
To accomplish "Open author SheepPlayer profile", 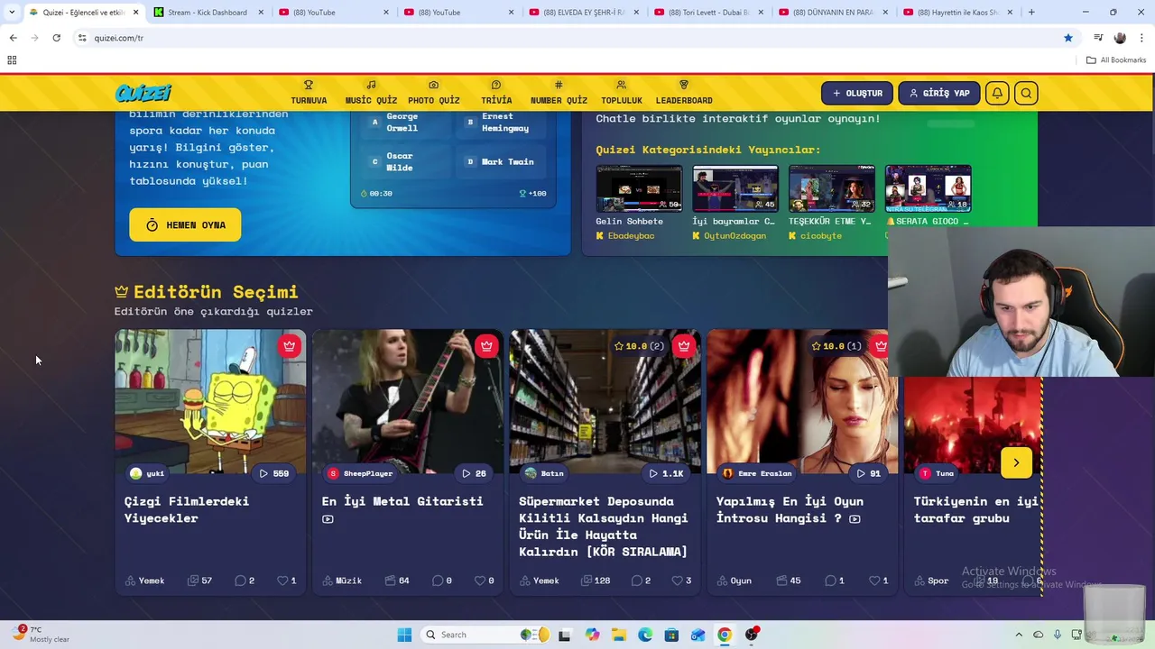I will pos(361,473).
